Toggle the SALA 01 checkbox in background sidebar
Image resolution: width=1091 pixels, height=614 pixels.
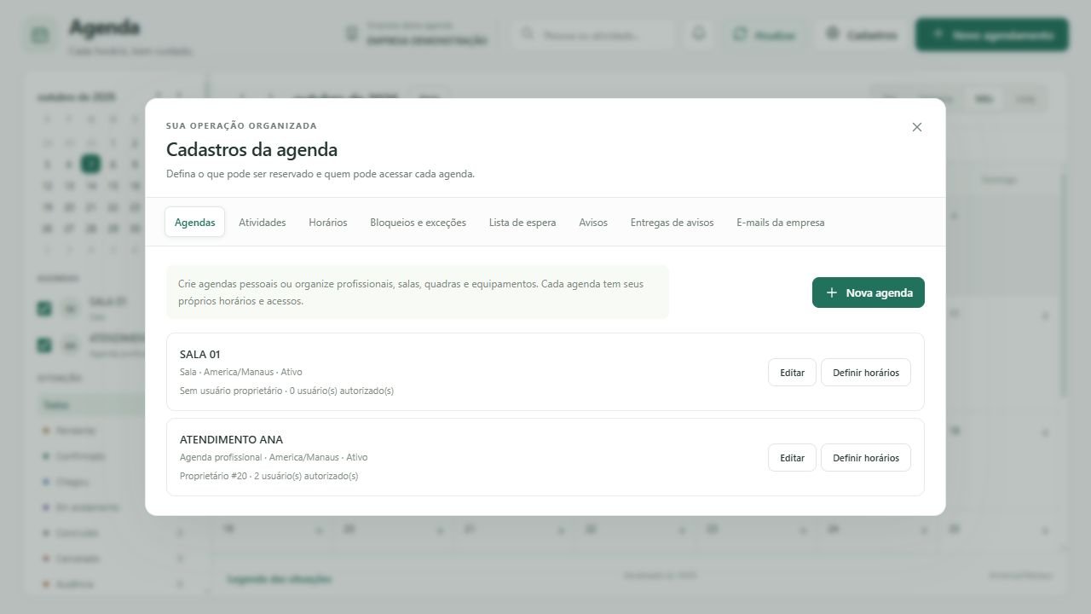[x=44, y=309]
